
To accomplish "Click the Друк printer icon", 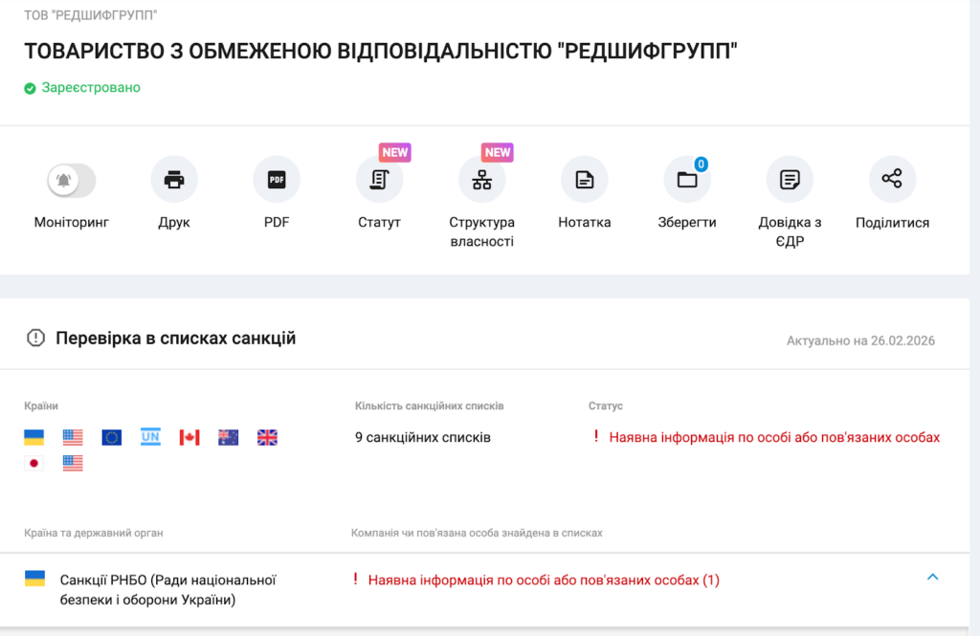I will pyautogui.click(x=174, y=180).
